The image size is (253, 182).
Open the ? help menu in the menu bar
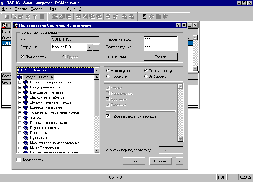pyautogui.click(x=80, y=9)
